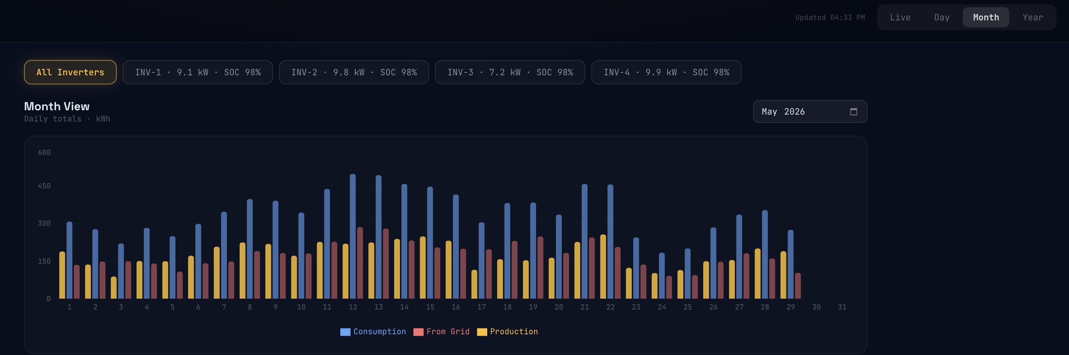Open the calendar icon in month picker

(x=853, y=111)
